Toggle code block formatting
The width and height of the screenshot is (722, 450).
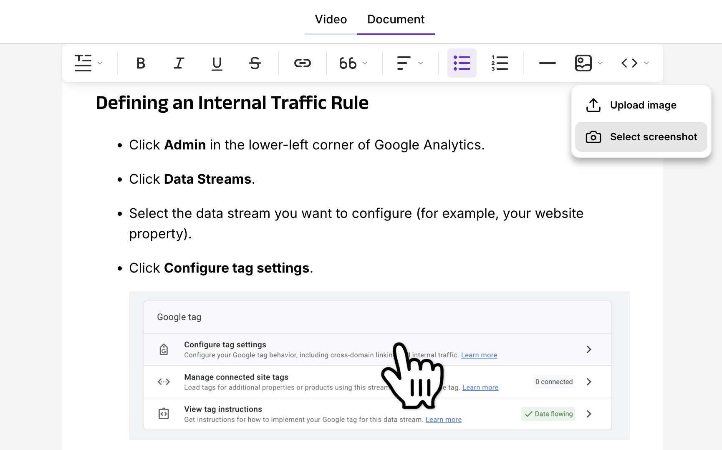coord(629,63)
